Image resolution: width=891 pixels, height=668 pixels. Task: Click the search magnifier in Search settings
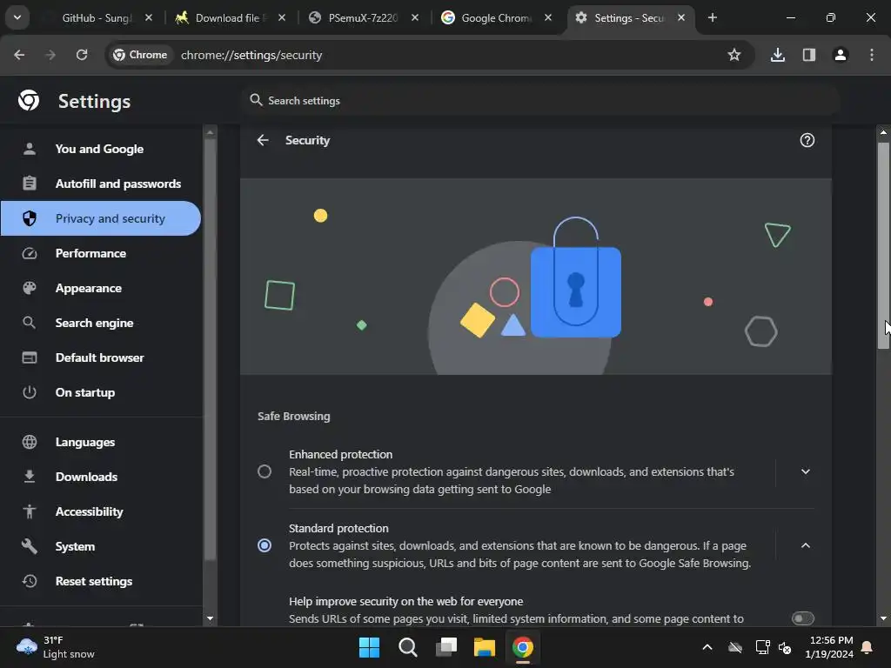coord(257,100)
